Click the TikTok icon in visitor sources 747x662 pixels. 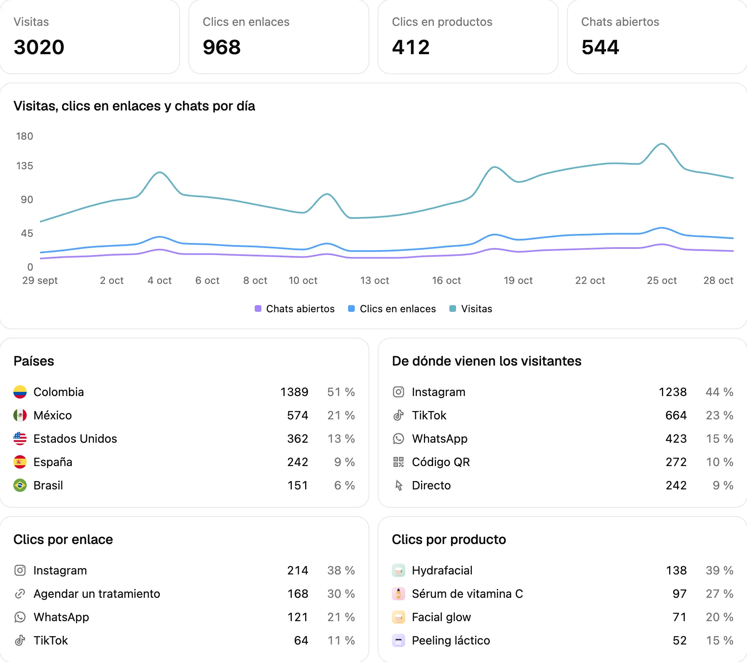click(399, 415)
